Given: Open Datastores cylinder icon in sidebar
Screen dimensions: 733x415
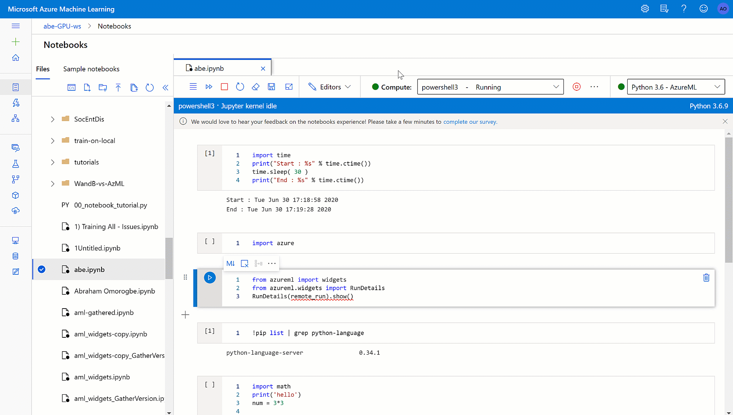Looking at the screenshot, I should (x=16, y=256).
